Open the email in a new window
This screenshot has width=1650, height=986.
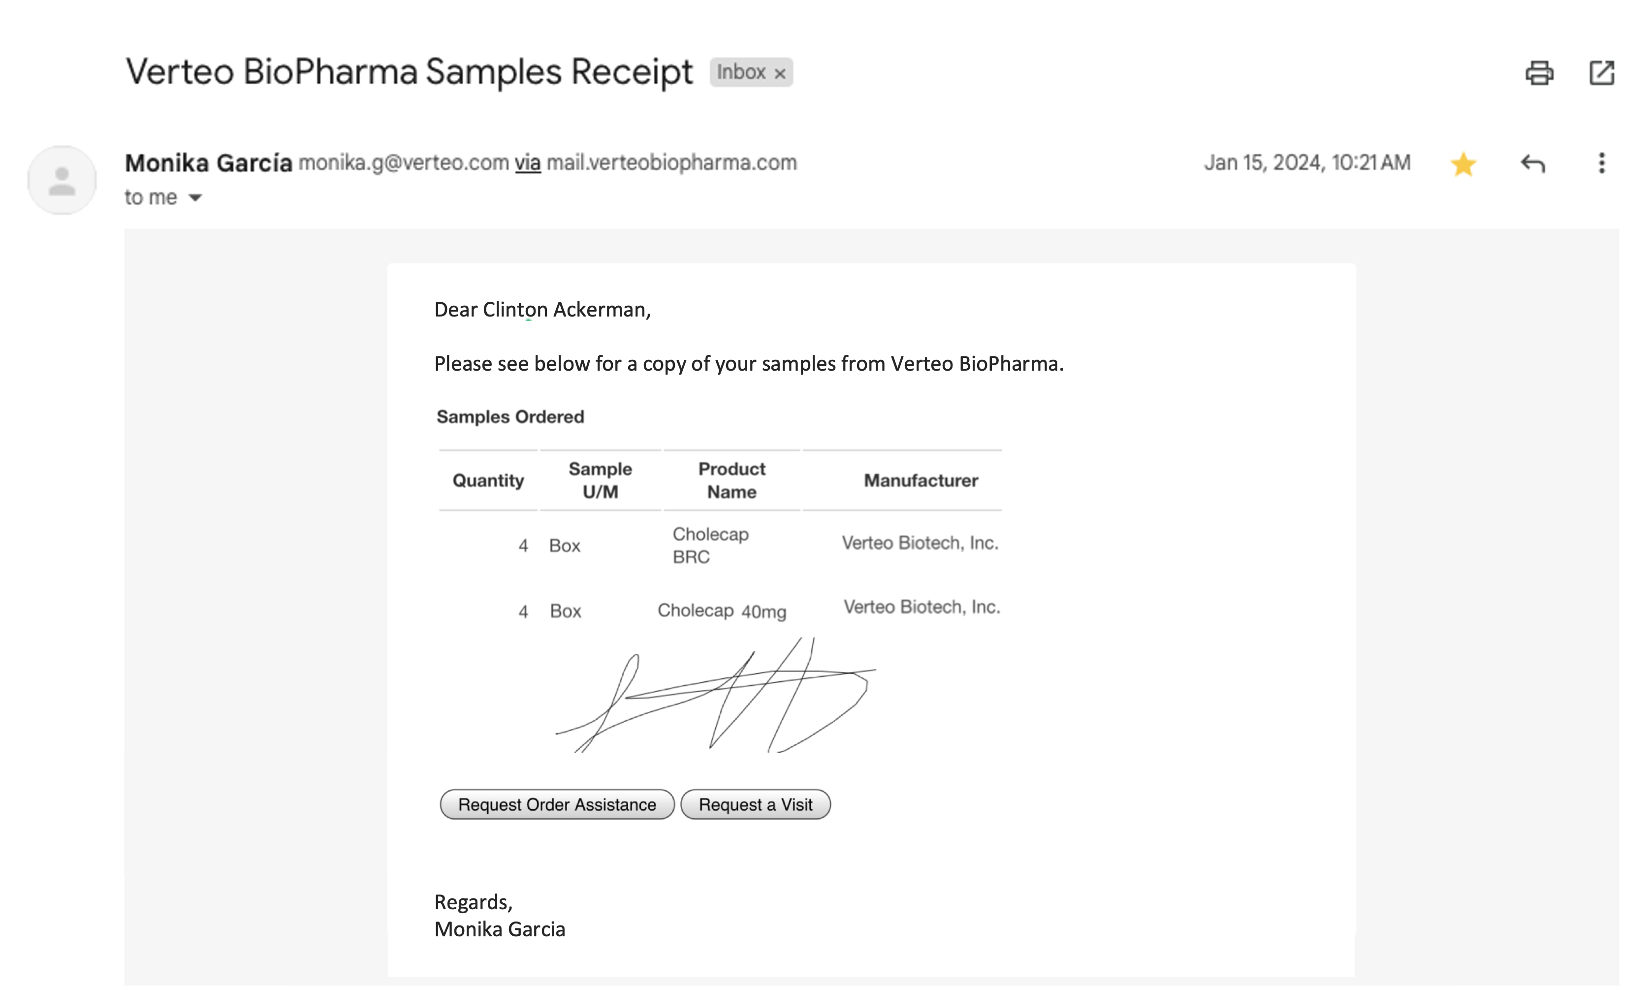tap(1601, 73)
